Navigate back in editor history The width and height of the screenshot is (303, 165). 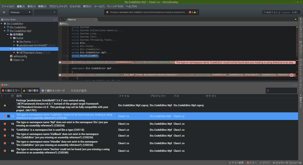(x=60, y=19)
